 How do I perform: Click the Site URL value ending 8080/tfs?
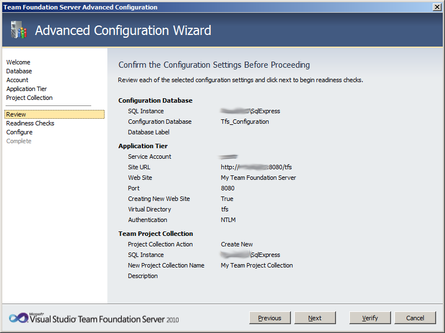click(x=256, y=167)
